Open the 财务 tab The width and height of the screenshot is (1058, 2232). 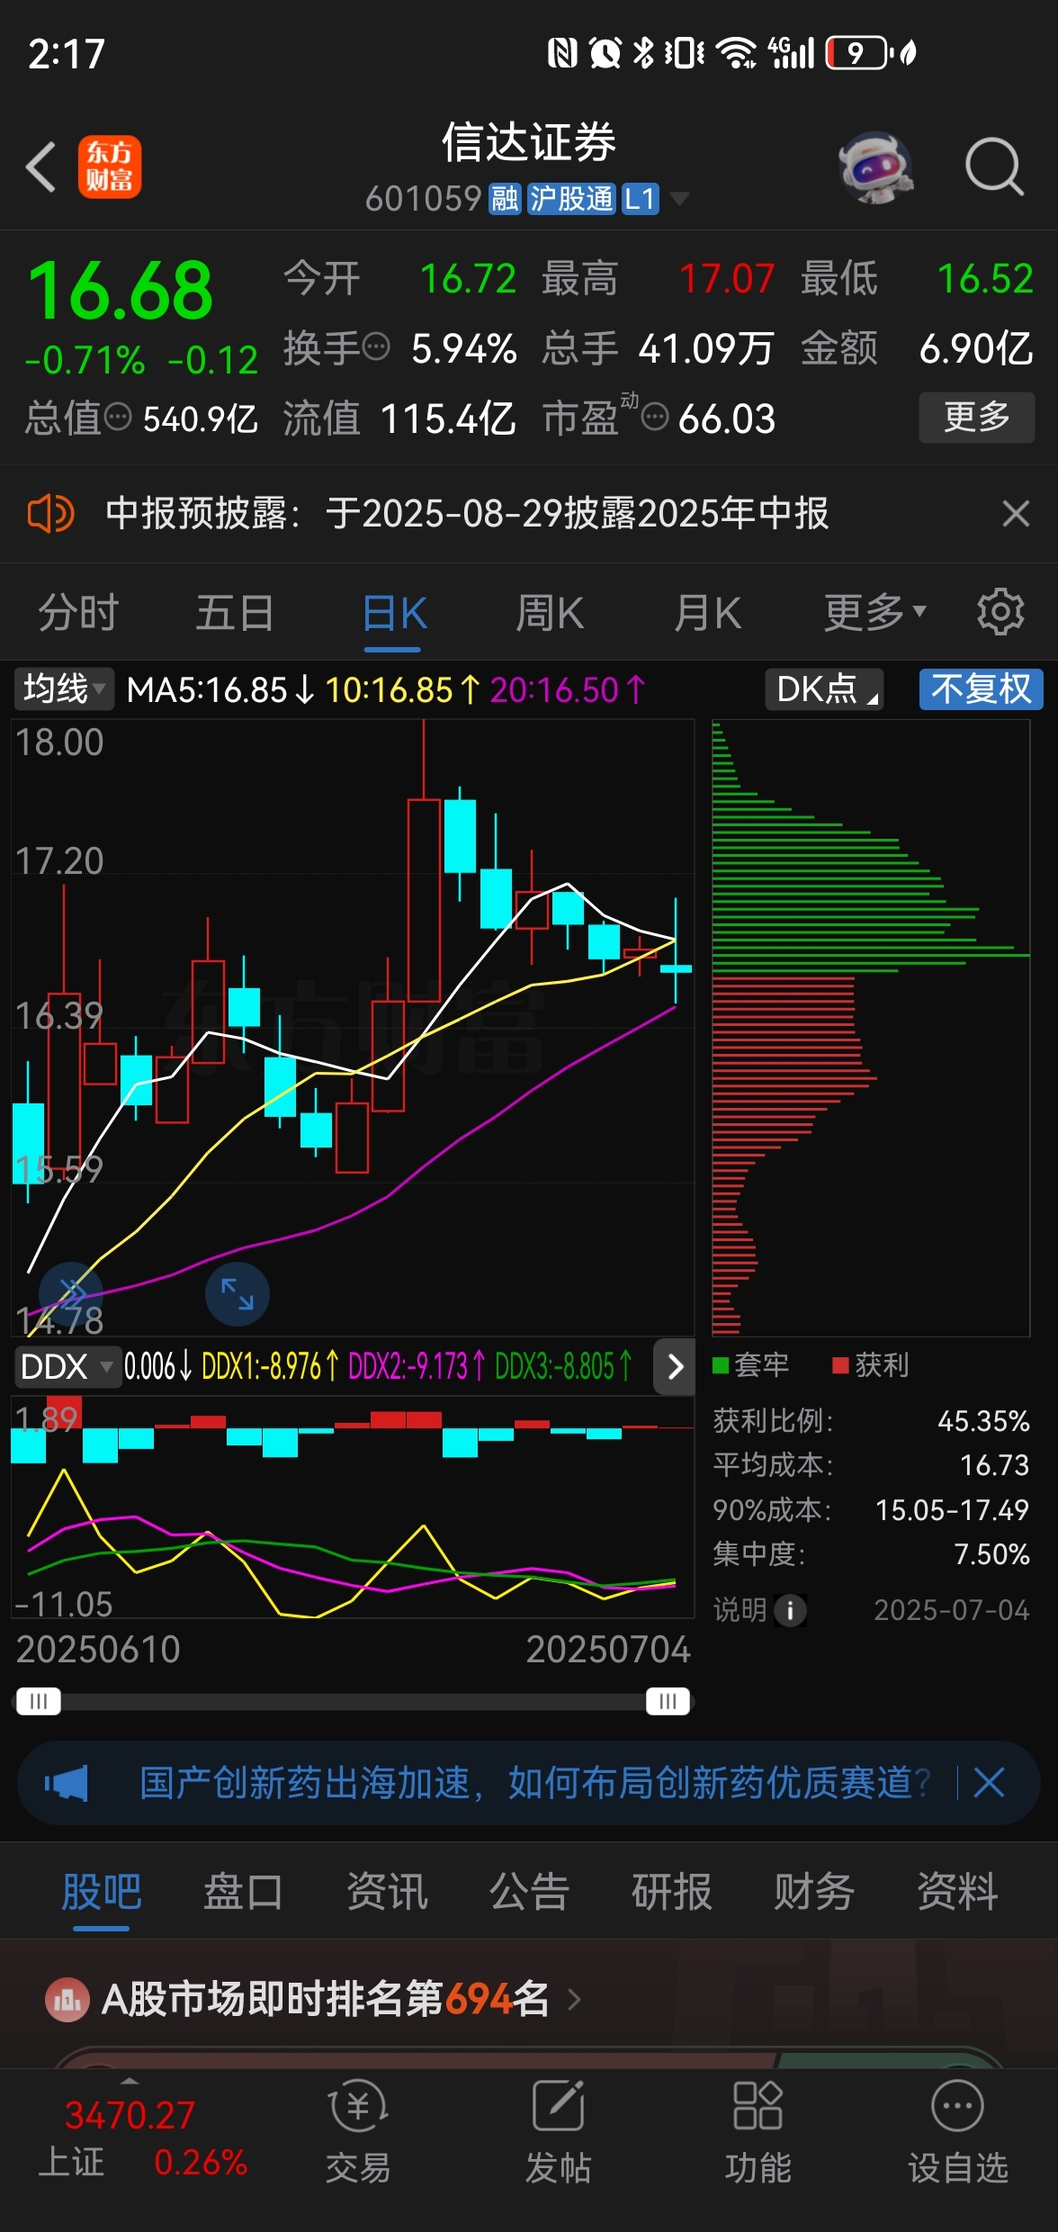click(814, 1891)
